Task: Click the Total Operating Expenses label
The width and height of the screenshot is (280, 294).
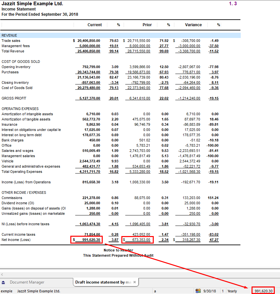Action: (22, 172)
